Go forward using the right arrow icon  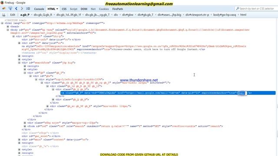22,9
